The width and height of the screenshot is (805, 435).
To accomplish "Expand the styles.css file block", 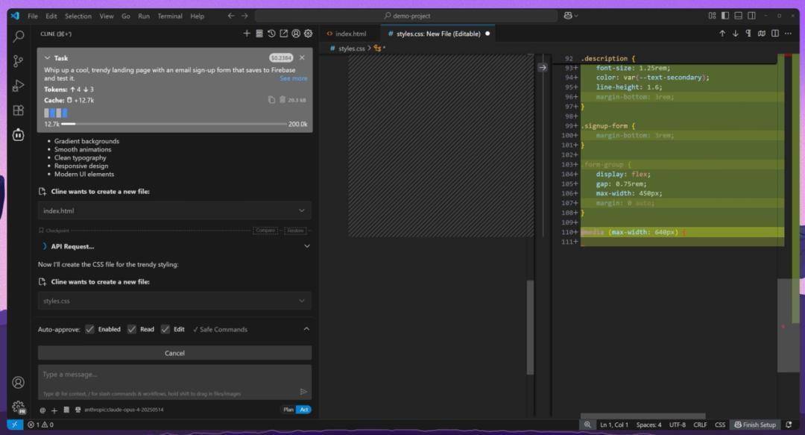I will [x=174, y=301].
